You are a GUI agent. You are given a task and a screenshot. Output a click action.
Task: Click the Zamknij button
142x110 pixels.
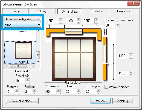pyautogui.click(x=122, y=101)
